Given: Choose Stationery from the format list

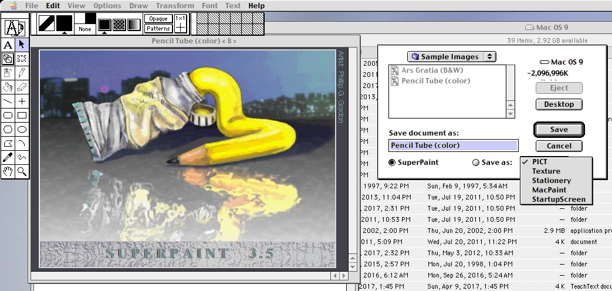Looking at the screenshot, I should 557,181.
